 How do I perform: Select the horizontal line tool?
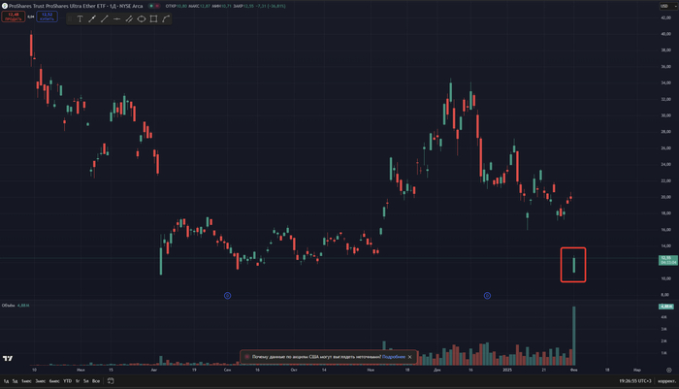[x=116, y=18]
